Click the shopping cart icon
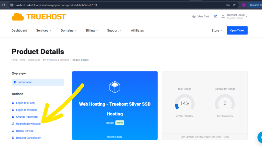262x147 pixels. pos(194,16)
